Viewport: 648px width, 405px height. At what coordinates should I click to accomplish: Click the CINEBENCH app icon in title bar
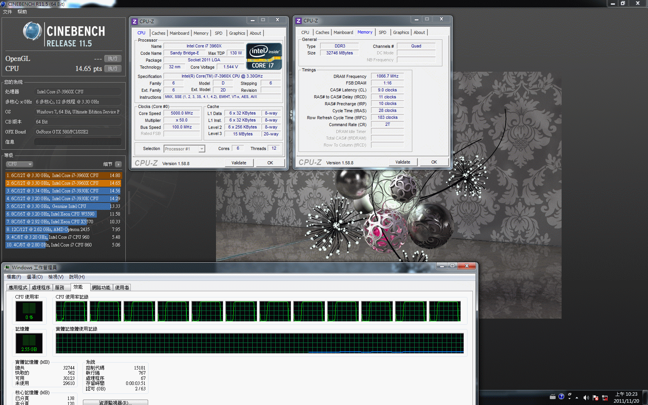(x=3, y=4)
